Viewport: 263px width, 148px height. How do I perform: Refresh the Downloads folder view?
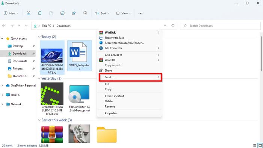[173, 25]
